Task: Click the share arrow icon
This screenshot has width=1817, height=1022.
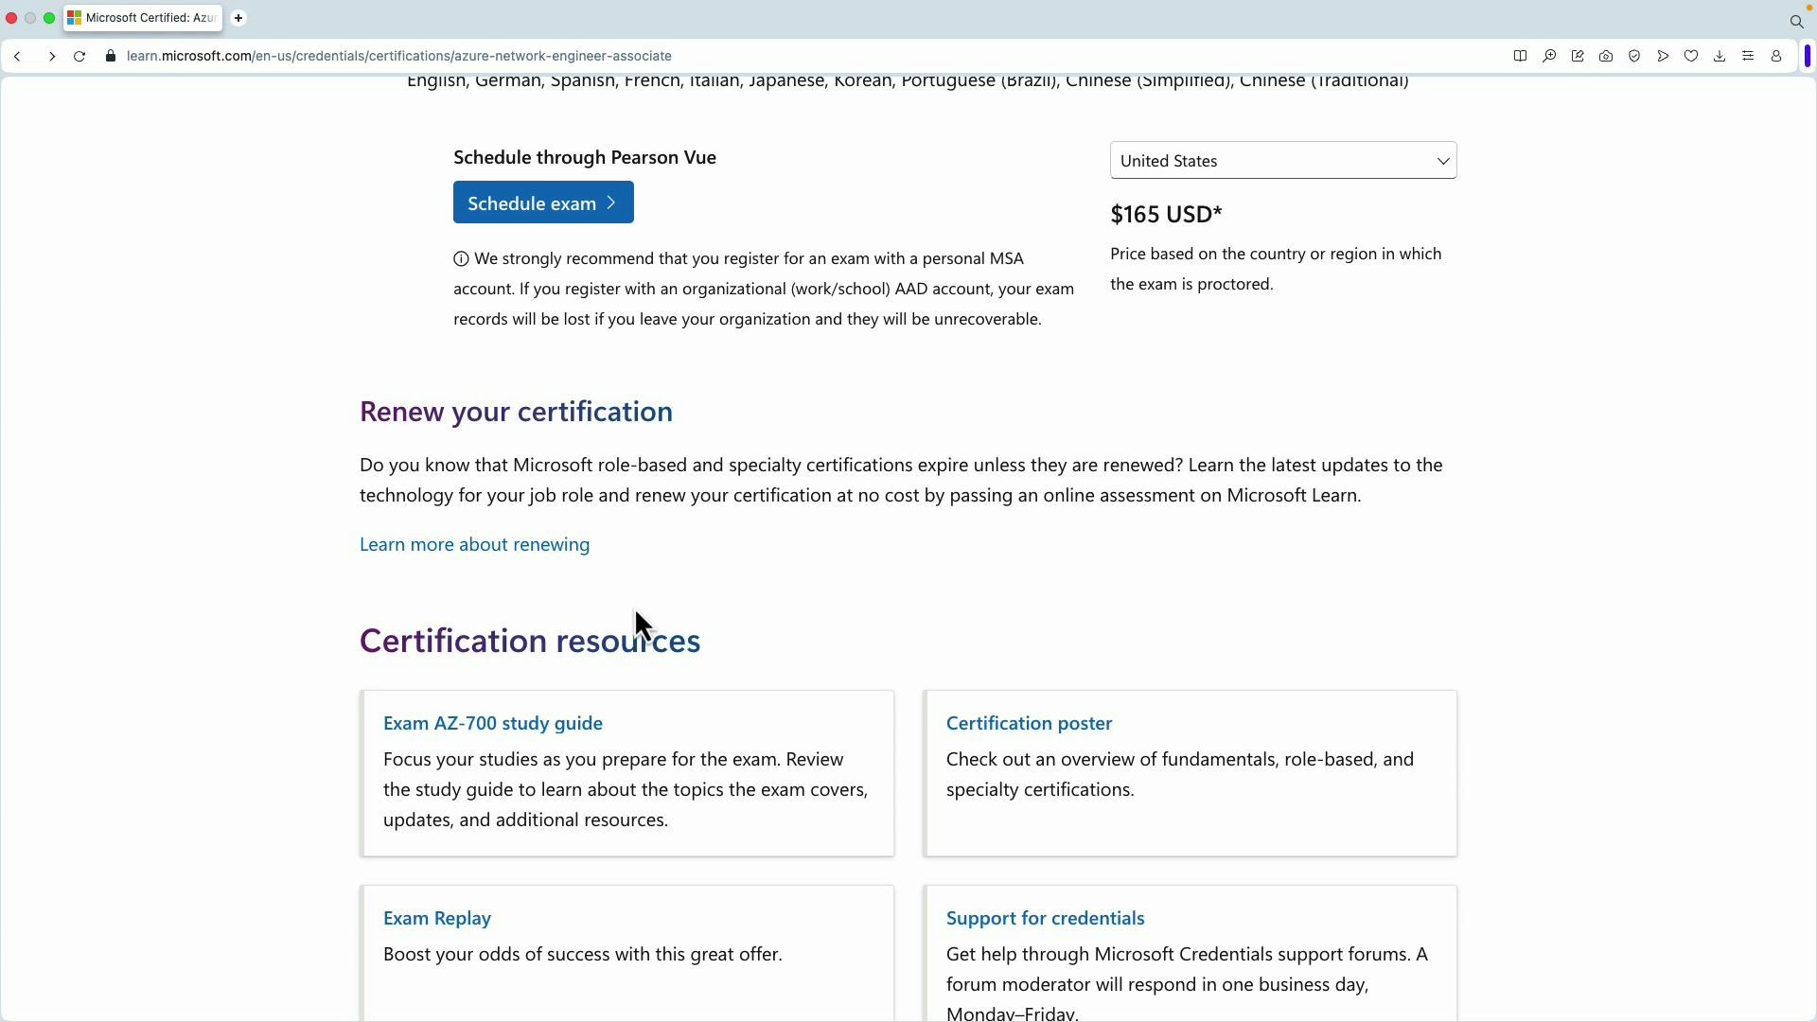Action: [x=1663, y=56]
